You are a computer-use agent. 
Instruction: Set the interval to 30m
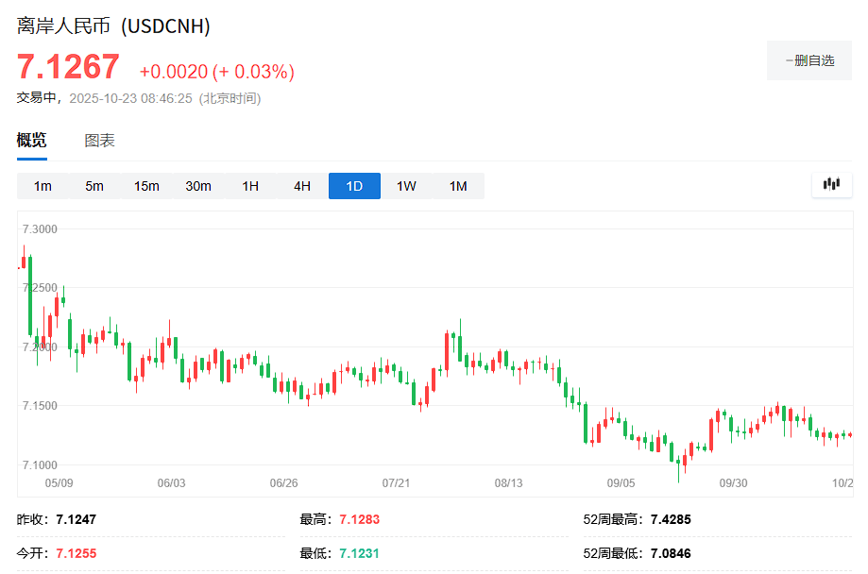198,186
